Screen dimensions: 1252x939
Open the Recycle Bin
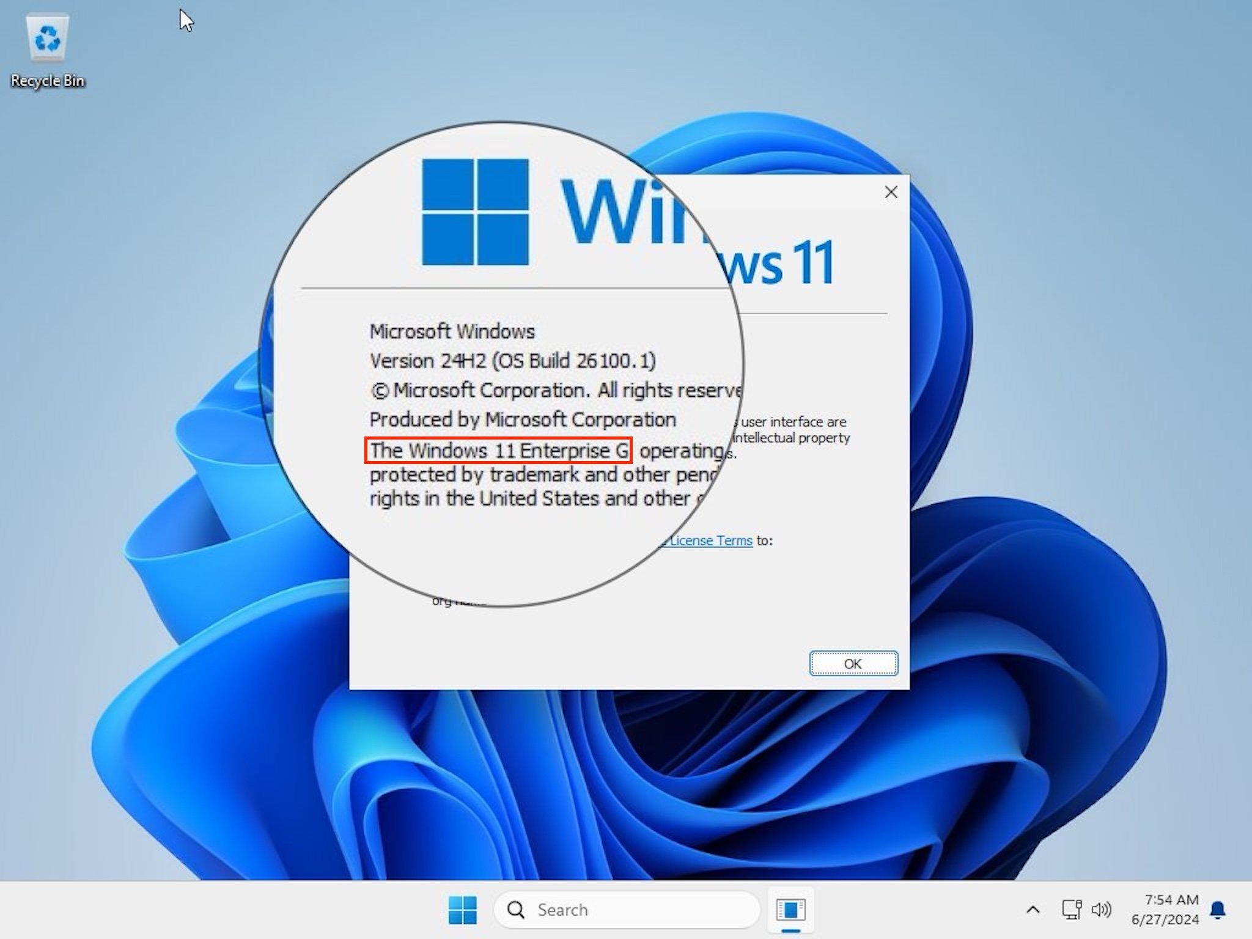pos(48,46)
